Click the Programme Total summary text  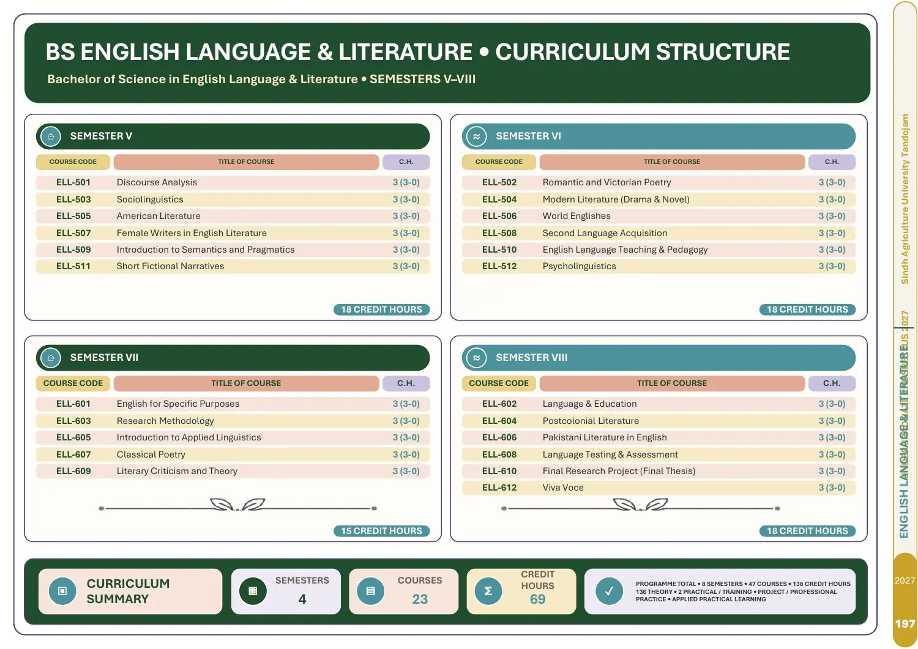[x=743, y=592]
